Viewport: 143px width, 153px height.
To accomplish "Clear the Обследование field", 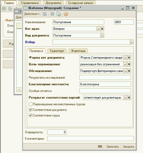I will (x=129, y=71).
